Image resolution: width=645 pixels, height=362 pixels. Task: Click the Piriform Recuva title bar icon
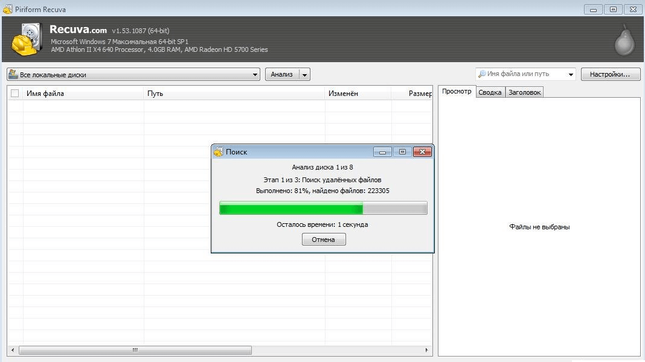pyautogui.click(x=8, y=10)
